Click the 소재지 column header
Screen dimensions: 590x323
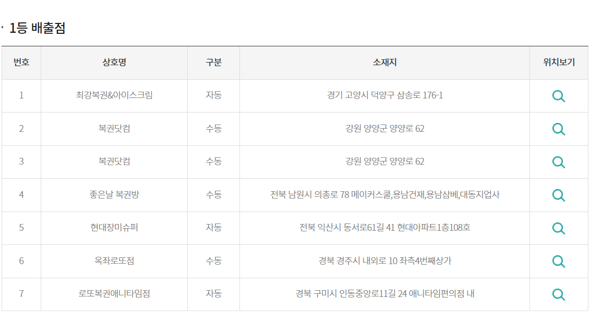(x=384, y=63)
